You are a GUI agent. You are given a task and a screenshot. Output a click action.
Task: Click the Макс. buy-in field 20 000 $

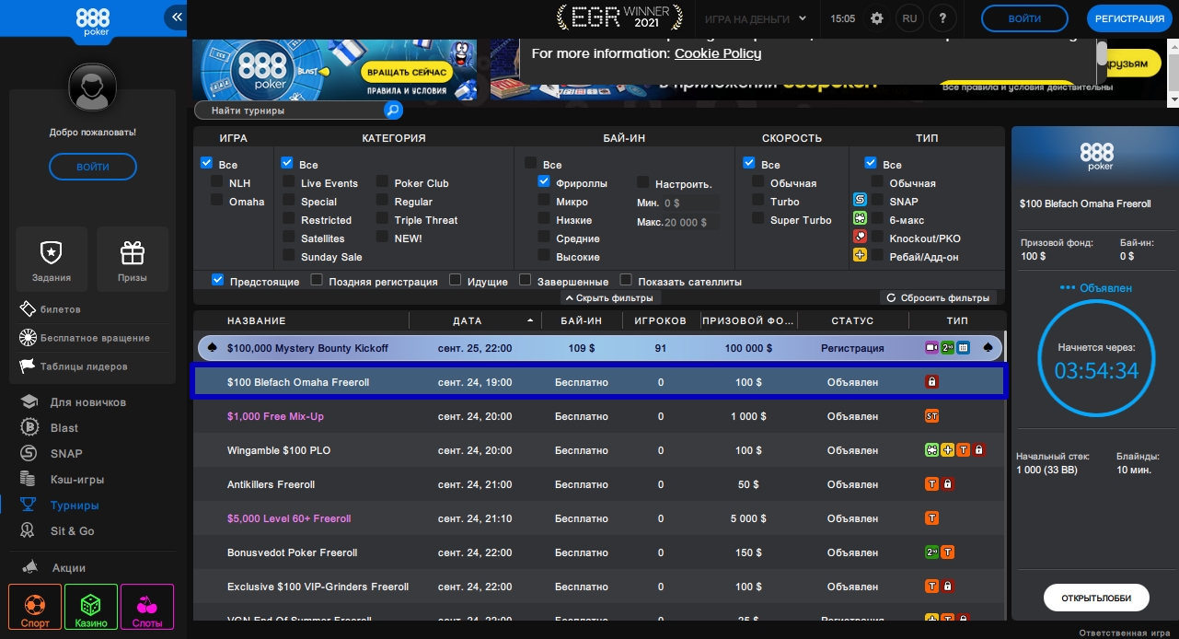point(690,222)
